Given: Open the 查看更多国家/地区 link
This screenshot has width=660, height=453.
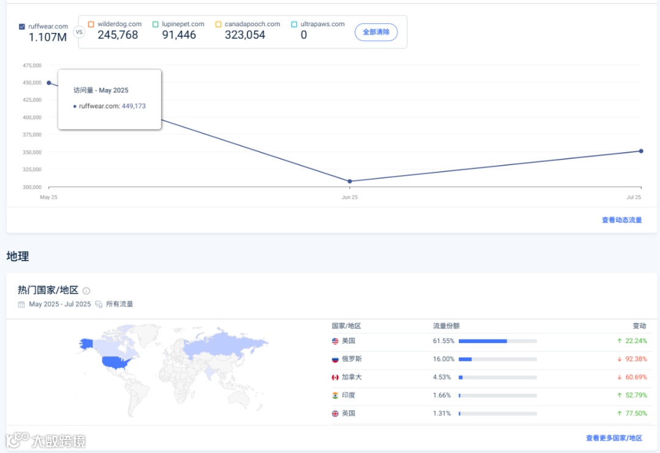Looking at the screenshot, I should coord(614,438).
